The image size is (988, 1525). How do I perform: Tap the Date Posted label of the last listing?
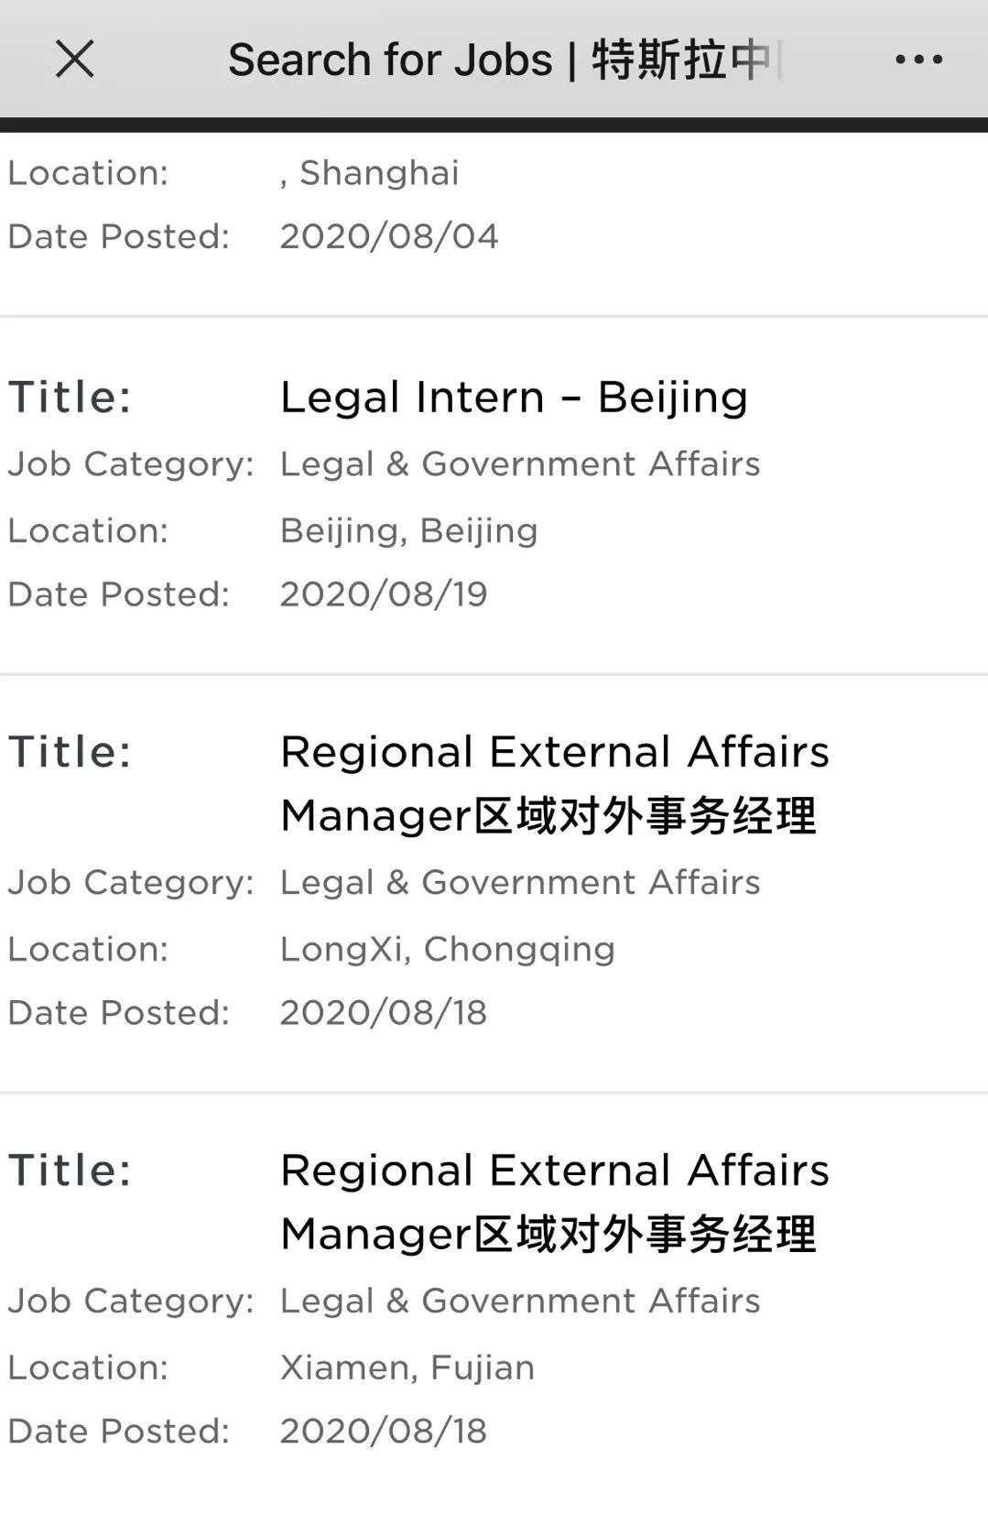(119, 1430)
